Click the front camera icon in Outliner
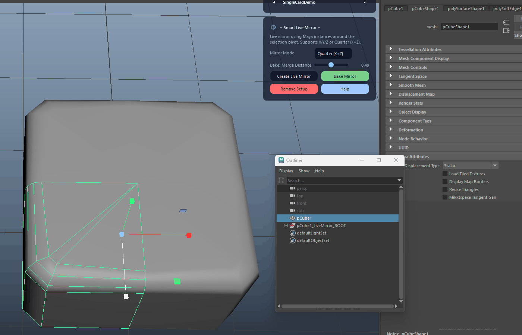This screenshot has width=522, height=335. pos(293,203)
